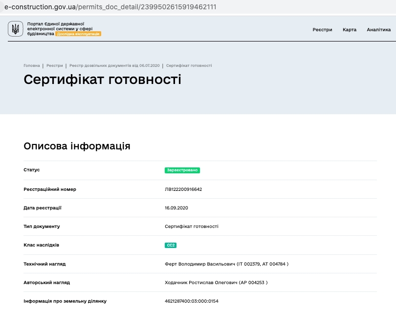Go to Головна breadcrumb link
Image resolution: width=396 pixels, height=310 pixels.
click(x=32, y=65)
